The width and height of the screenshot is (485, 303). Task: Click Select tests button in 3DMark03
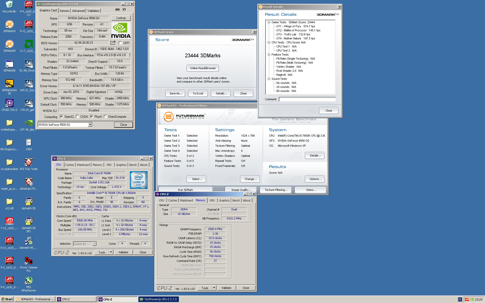tap(196, 179)
